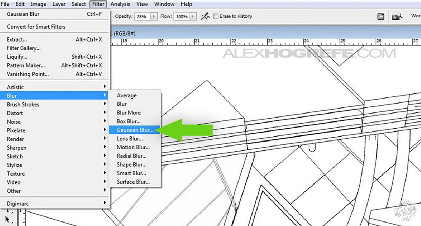Open the Layer menu
Viewport: 421px width, 226px height.
[59, 4]
